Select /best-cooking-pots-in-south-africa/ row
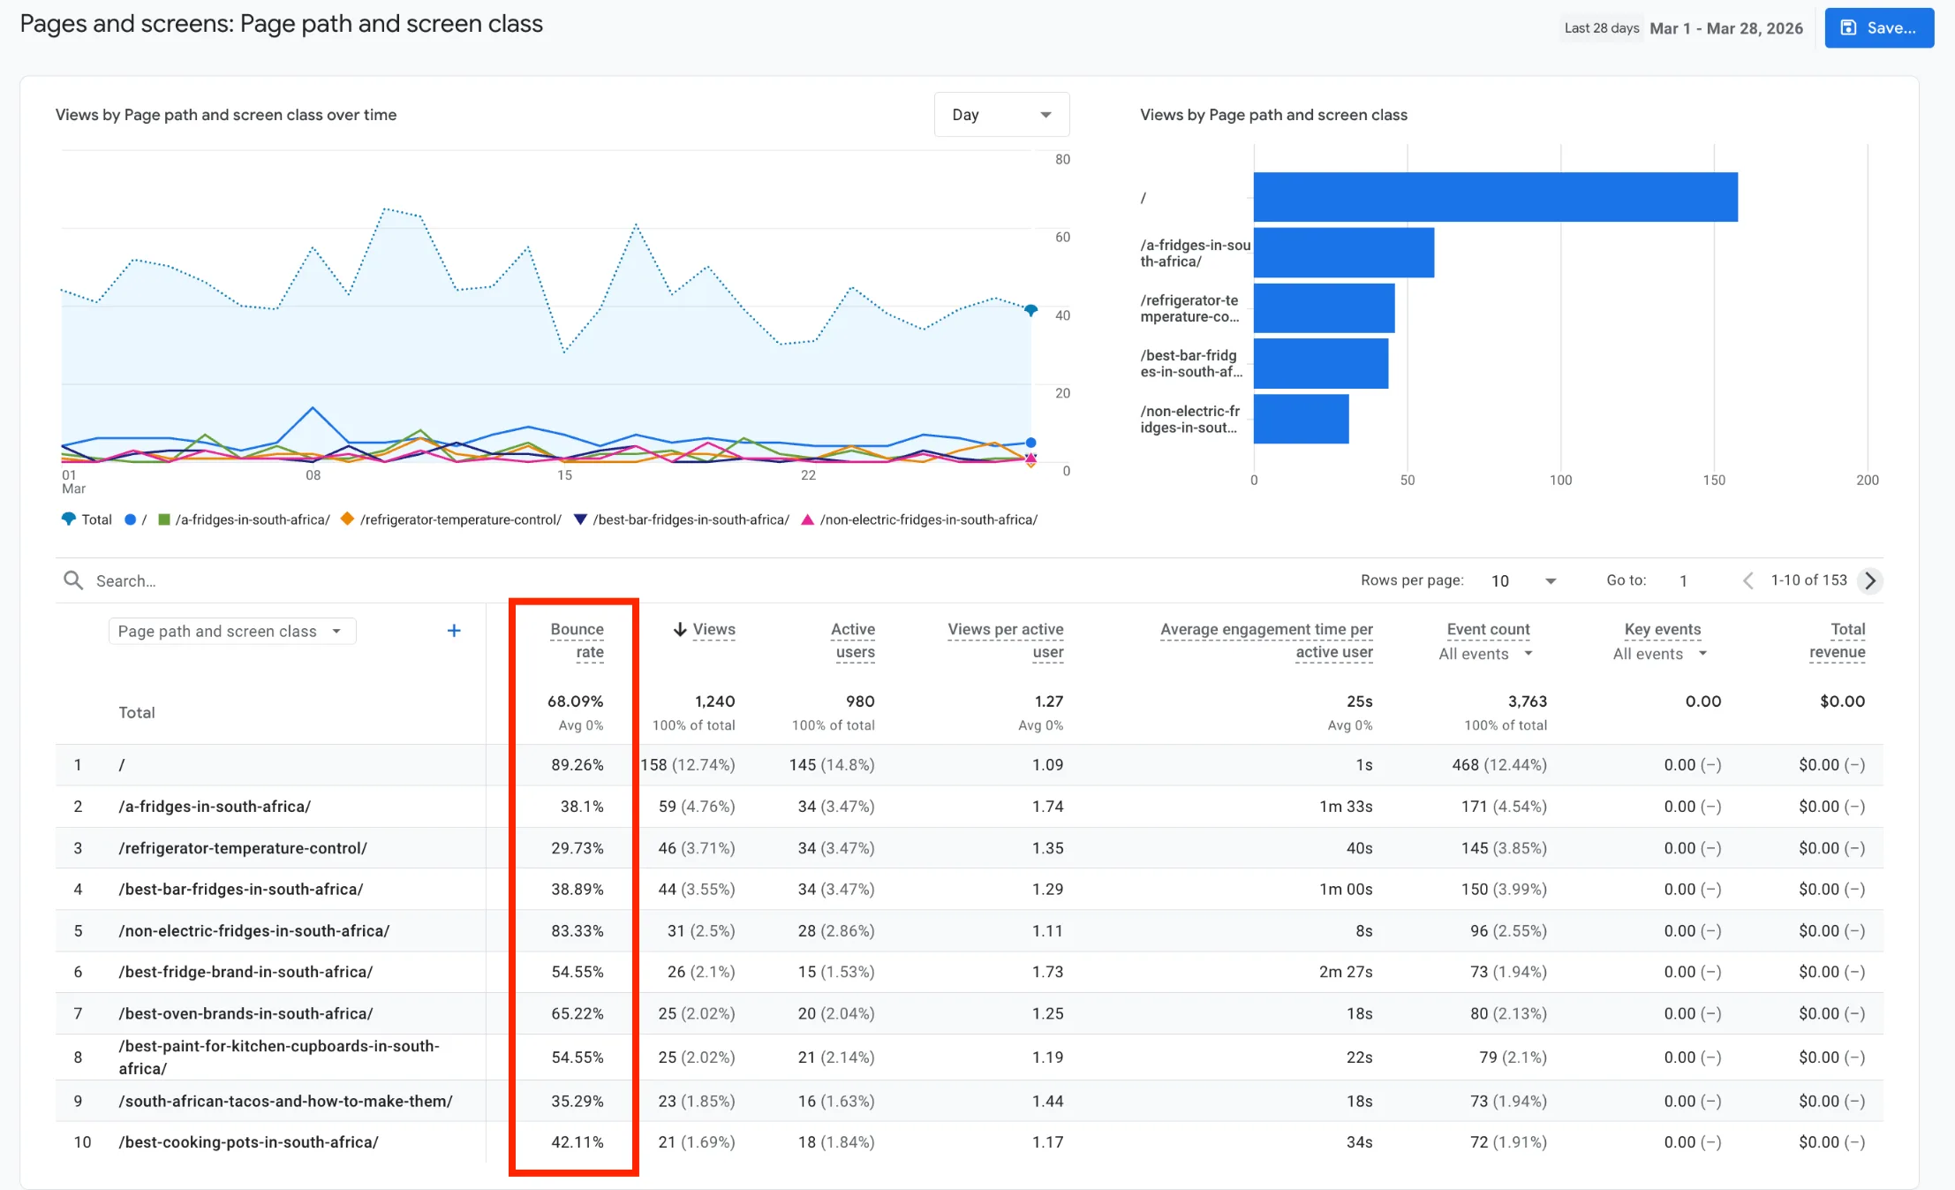This screenshot has height=1190, width=1955. (969, 1142)
